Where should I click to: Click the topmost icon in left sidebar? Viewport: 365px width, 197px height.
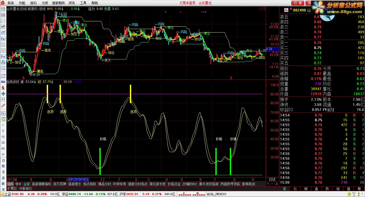pyautogui.click(x=3, y=9)
